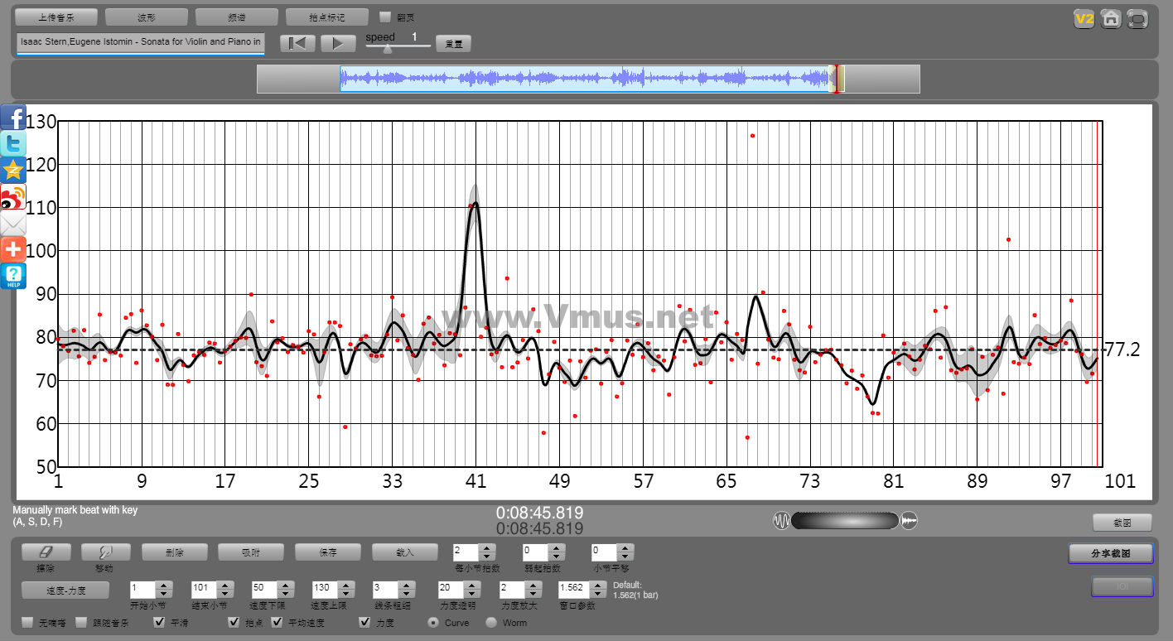Screen dimensions: 1173x641
Task: Click the sine waveform icon below the chart
Action: (x=781, y=521)
